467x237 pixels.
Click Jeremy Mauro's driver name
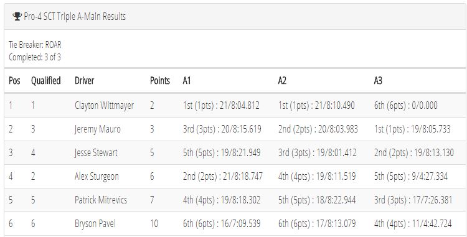coord(98,129)
